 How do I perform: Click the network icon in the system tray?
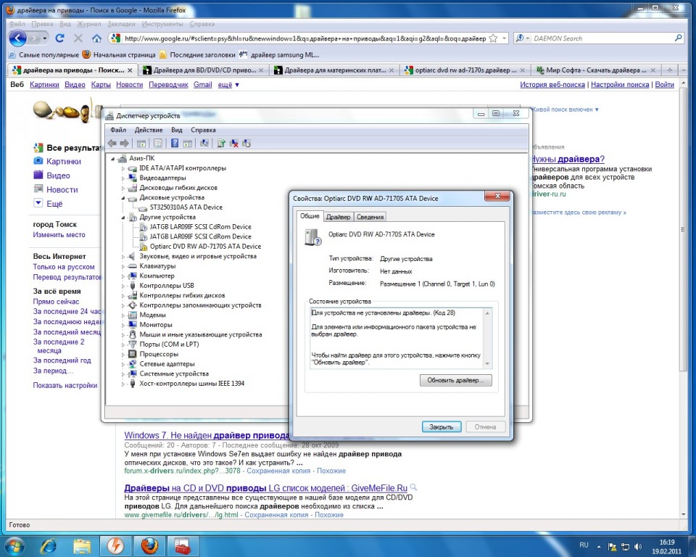click(x=625, y=547)
